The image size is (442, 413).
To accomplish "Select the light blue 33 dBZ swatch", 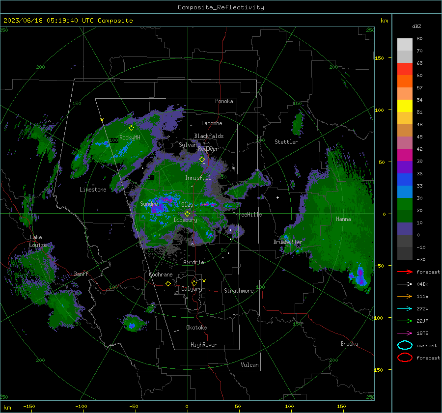I will [405, 192].
